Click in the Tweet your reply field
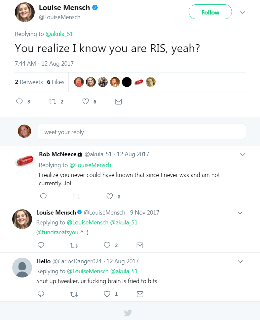 click(x=142, y=132)
